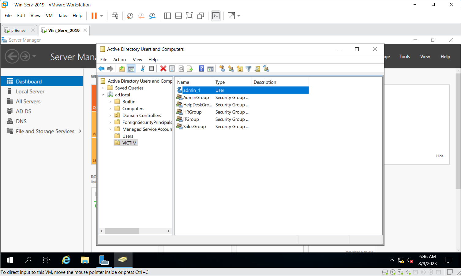This screenshot has width=461, height=276.
Task: Expand the Saved Queries node
Action: pos(103,88)
